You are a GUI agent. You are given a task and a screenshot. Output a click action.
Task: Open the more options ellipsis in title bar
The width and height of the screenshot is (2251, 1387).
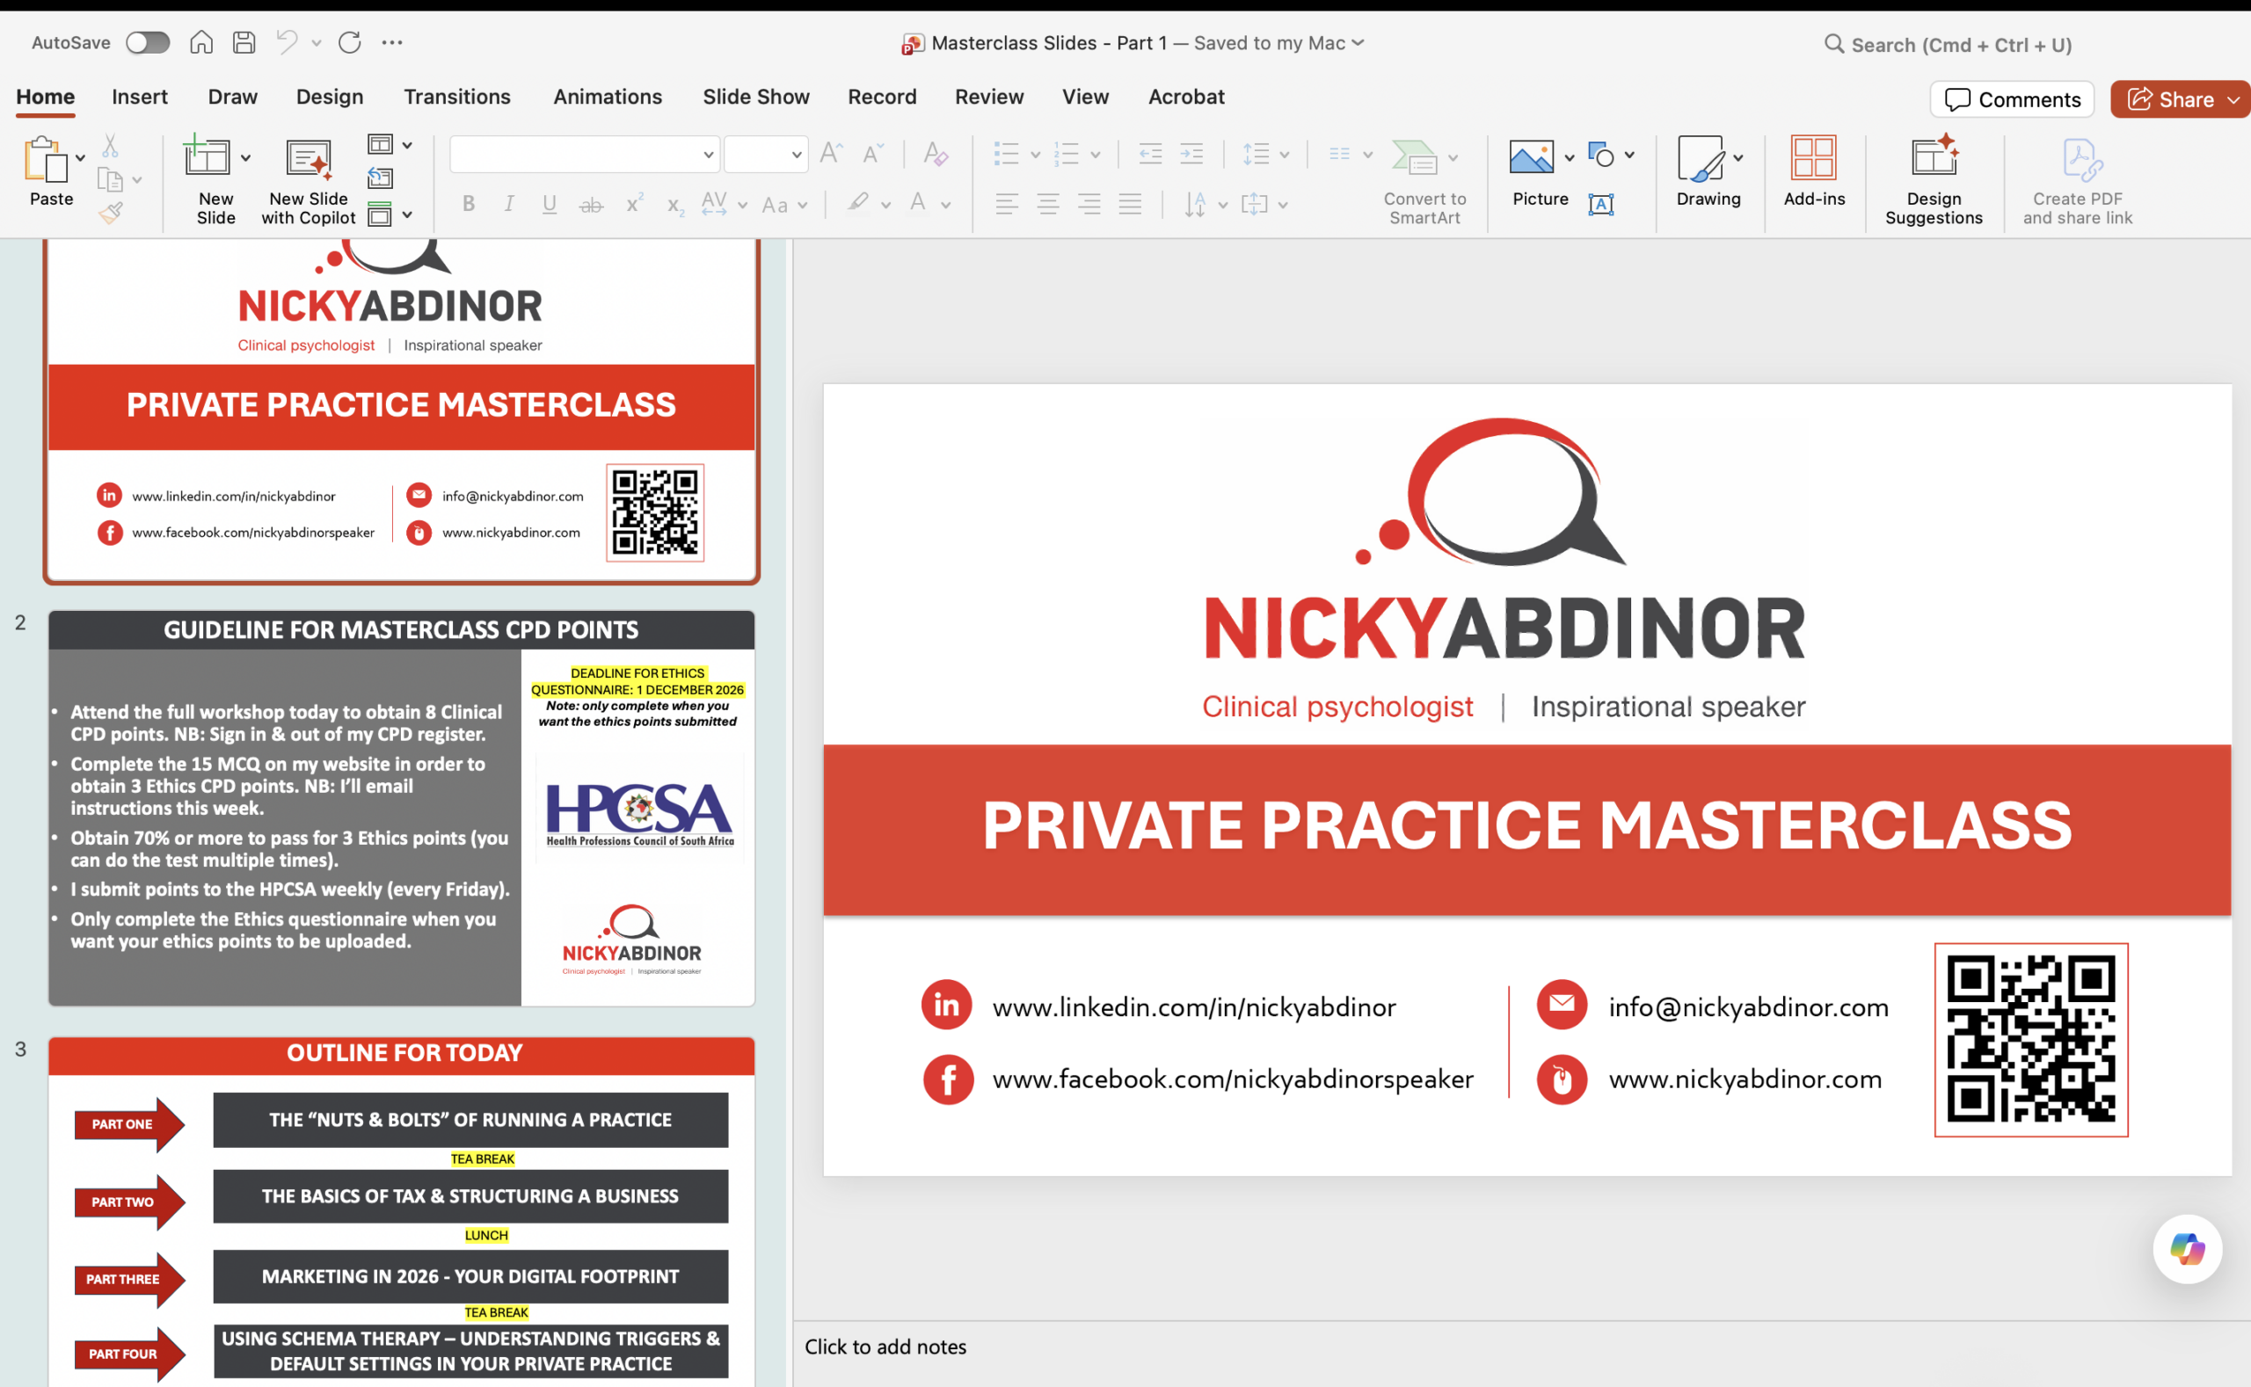(392, 42)
